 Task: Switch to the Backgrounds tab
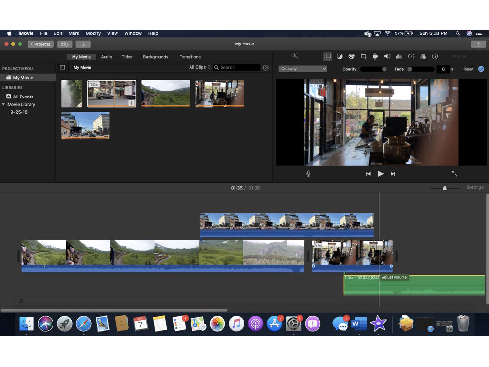155,57
